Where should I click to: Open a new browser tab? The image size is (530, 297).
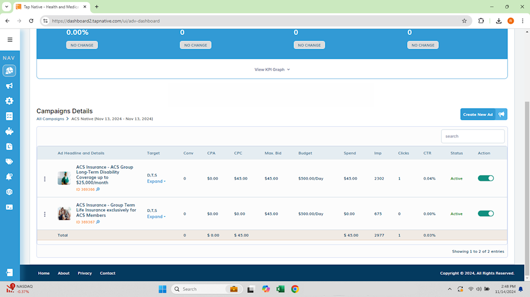(96, 7)
